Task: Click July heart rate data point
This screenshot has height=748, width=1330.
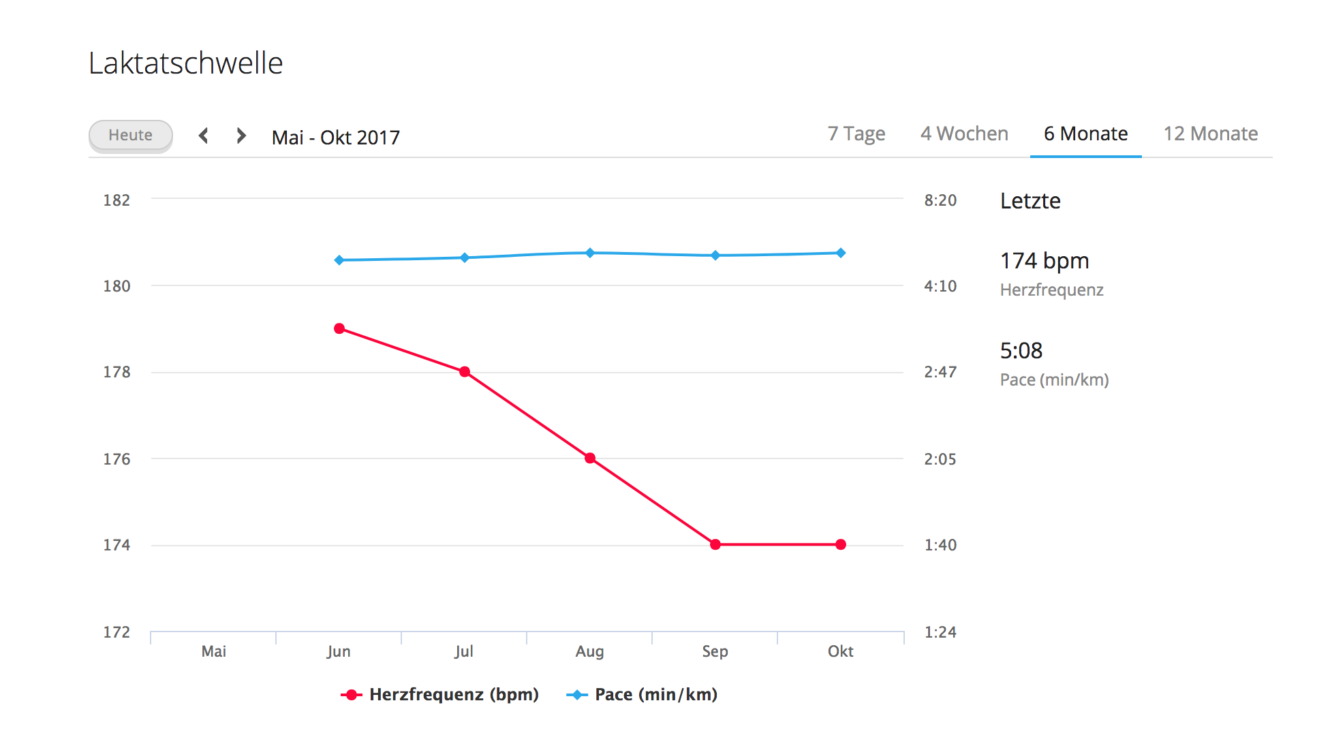Action: (x=465, y=372)
